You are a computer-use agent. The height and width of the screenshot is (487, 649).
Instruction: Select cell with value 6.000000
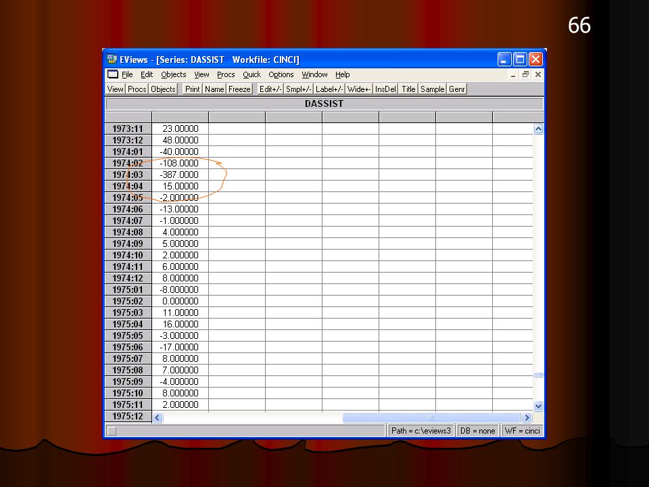tap(180, 266)
